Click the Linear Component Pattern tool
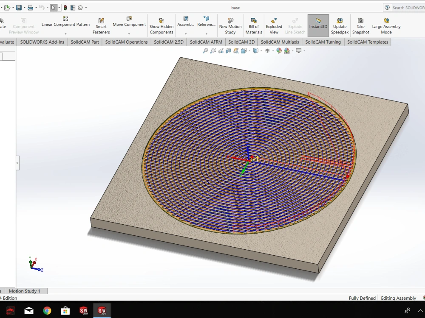The height and width of the screenshot is (318, 425). [65, 21]
